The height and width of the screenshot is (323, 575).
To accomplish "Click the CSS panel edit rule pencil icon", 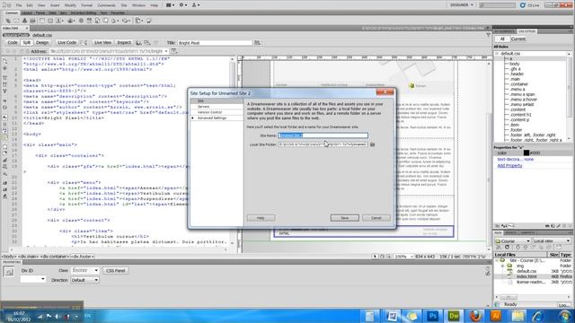I will 559,226.
